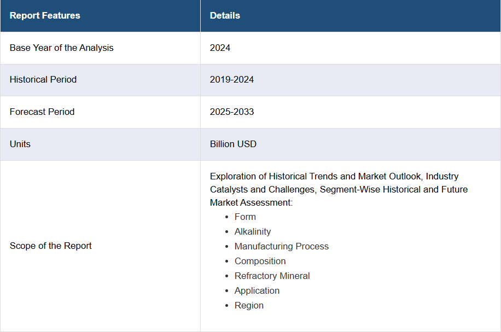Screen dimensions: 501x332
Task: Select the Historical Period row label
Action: (x=43, y=79)
